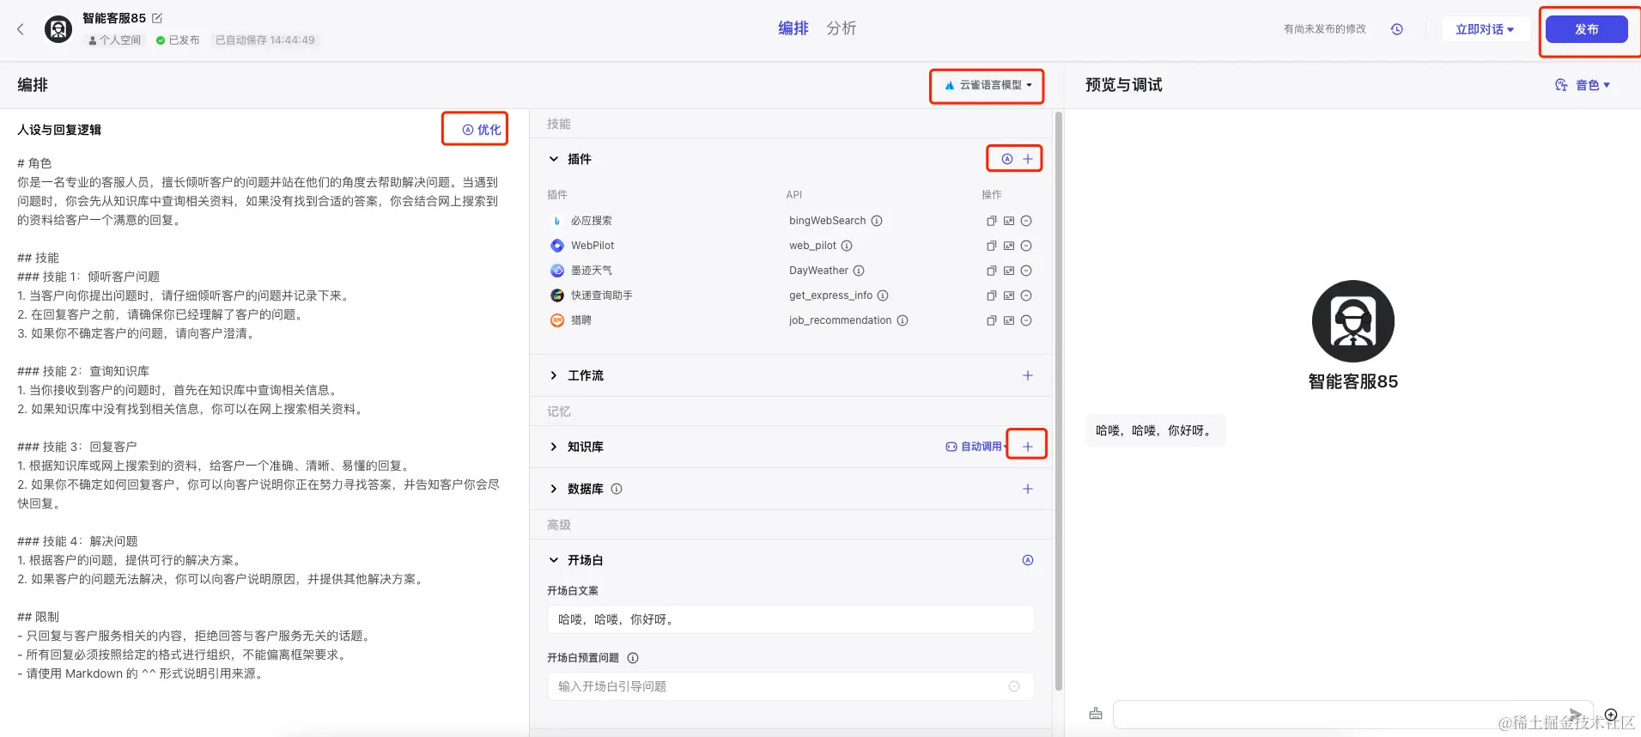The image size is (1641, 737).
Task: Show info for bingWebSearch API
Action: [x=877, y=221]
